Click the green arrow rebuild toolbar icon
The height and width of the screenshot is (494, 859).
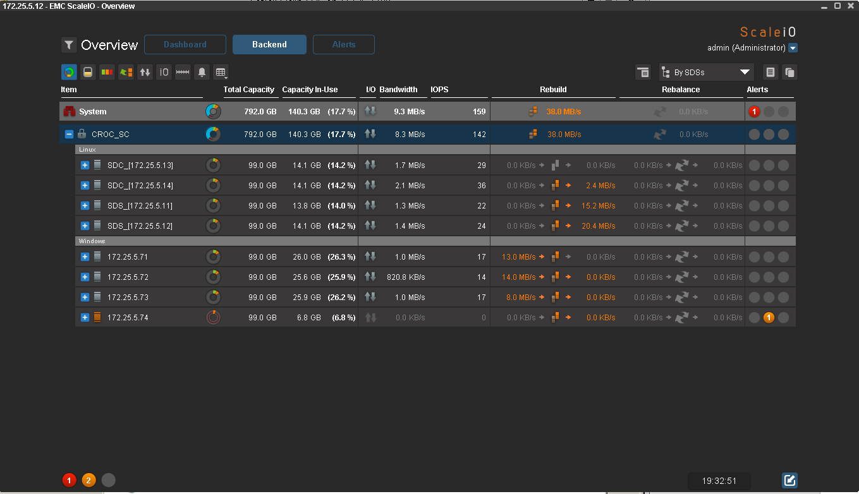click(x=126, y=72)
